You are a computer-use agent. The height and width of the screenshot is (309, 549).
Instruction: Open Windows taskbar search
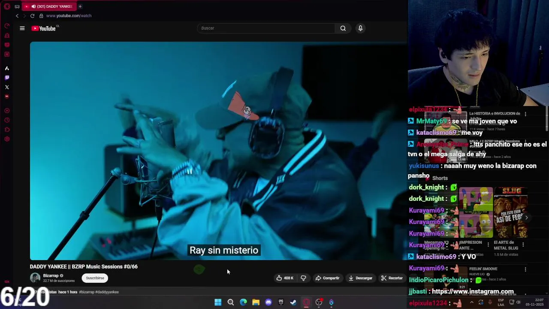click(x=230, y=302)
